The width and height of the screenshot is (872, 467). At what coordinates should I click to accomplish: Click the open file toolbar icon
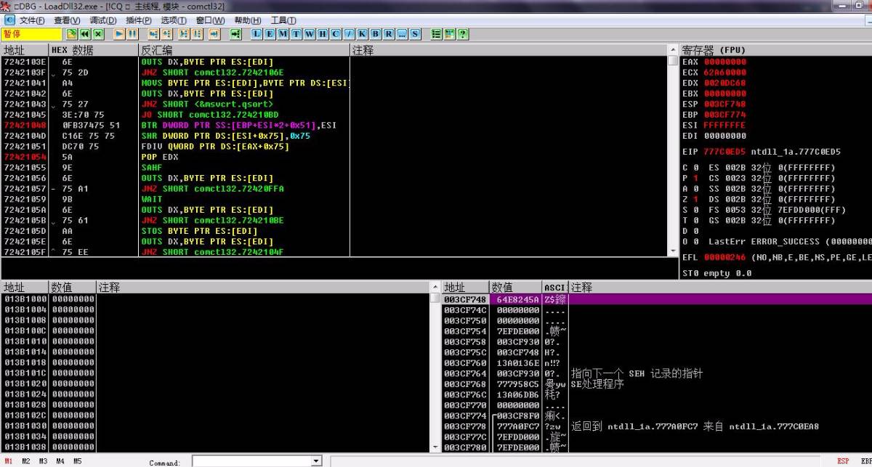pos(71,33)
